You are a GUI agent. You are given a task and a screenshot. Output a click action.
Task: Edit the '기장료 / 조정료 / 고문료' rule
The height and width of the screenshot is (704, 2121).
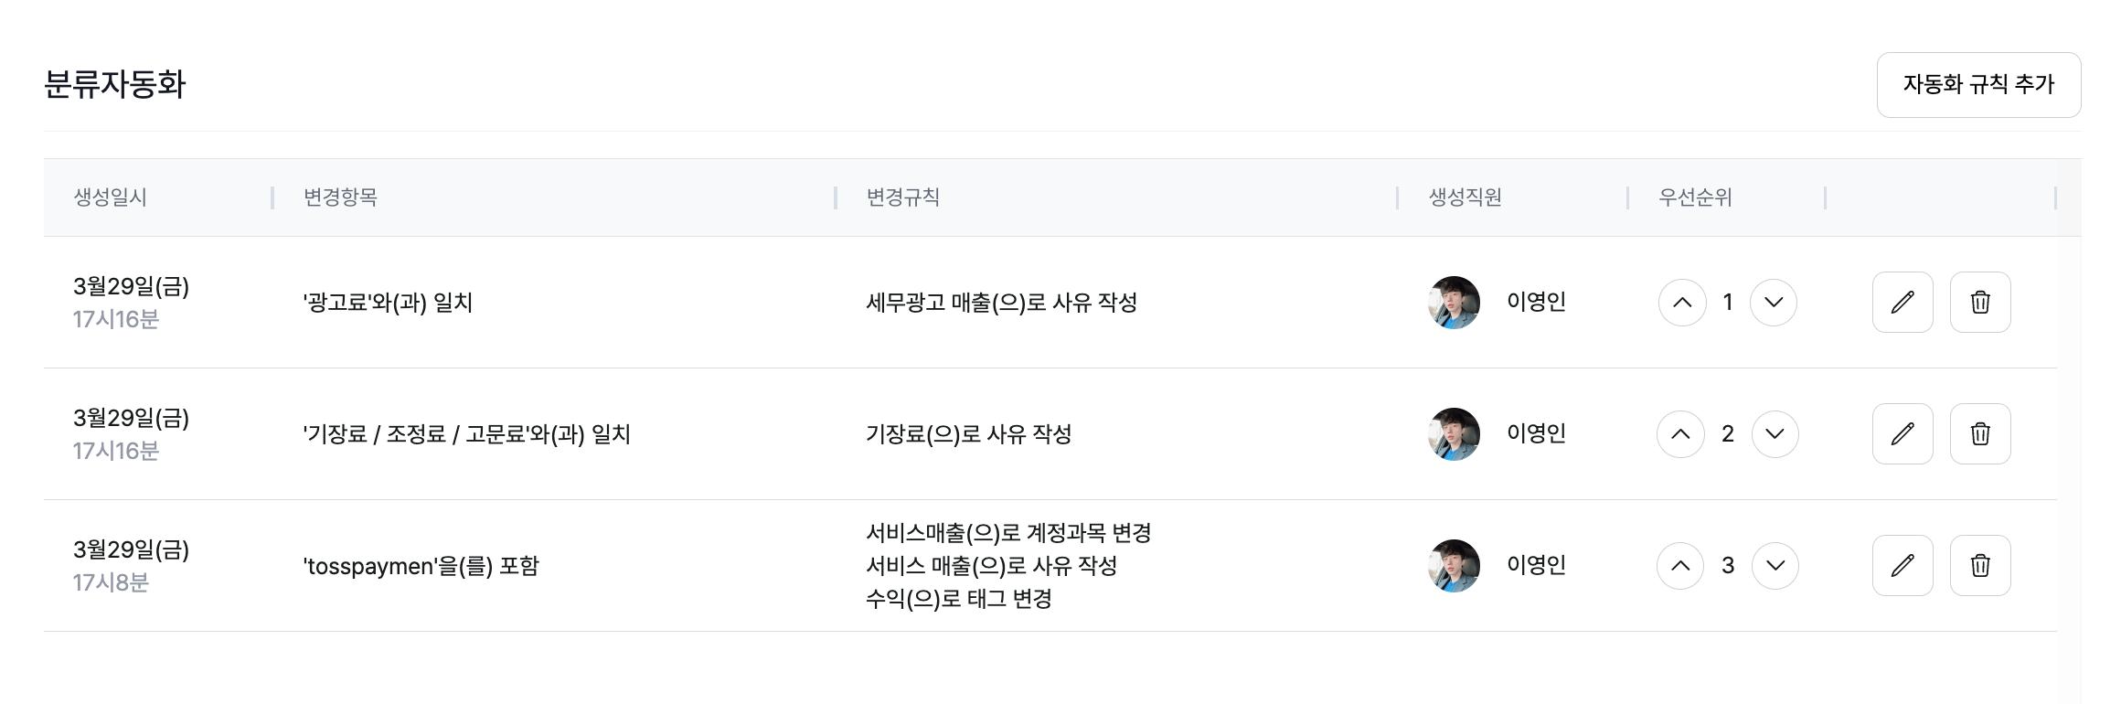1903,433
